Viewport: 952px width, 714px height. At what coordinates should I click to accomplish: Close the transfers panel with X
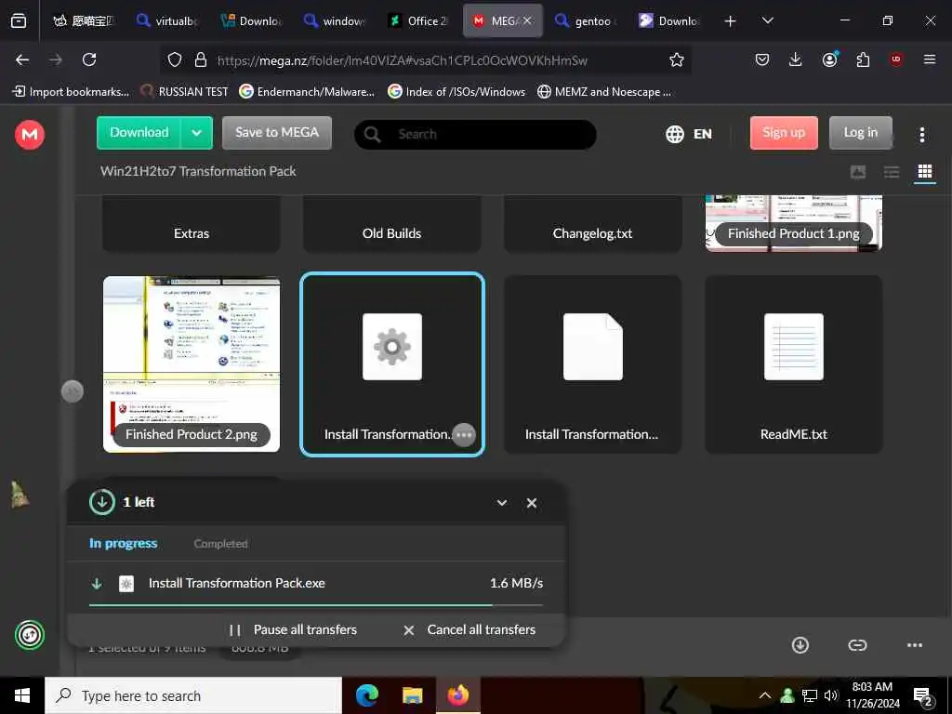[532, 503]
